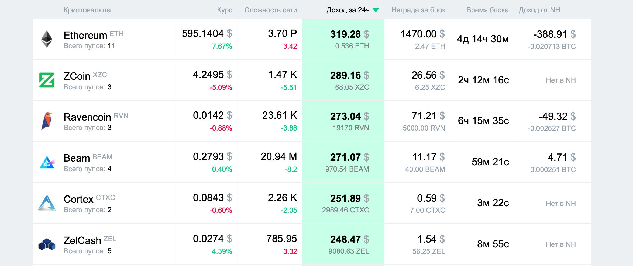Screen dimensions: 633x266
Task: Toggle sort arrow next to Доход за 24ч
Action: pyautogui.click(x=376, y=10)
